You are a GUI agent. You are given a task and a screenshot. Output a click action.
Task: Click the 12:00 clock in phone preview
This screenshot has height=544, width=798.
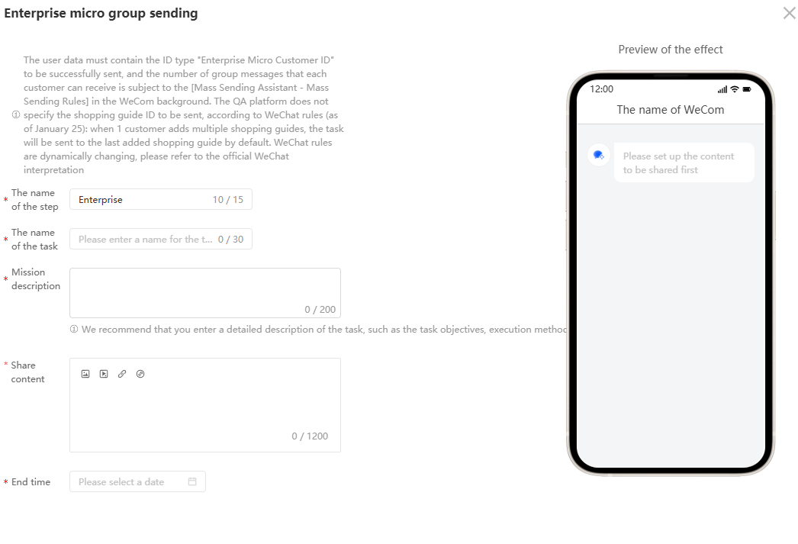[x=601, y=89]
